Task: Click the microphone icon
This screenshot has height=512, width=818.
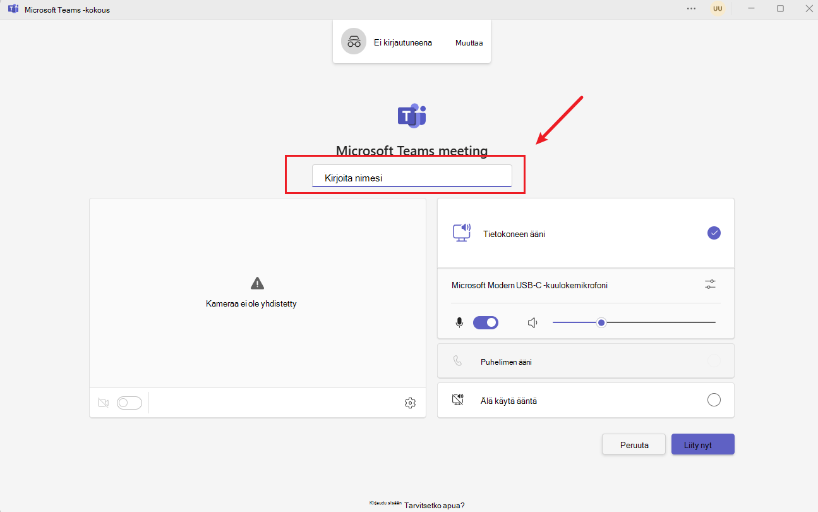Action: [x=460, y=322]
